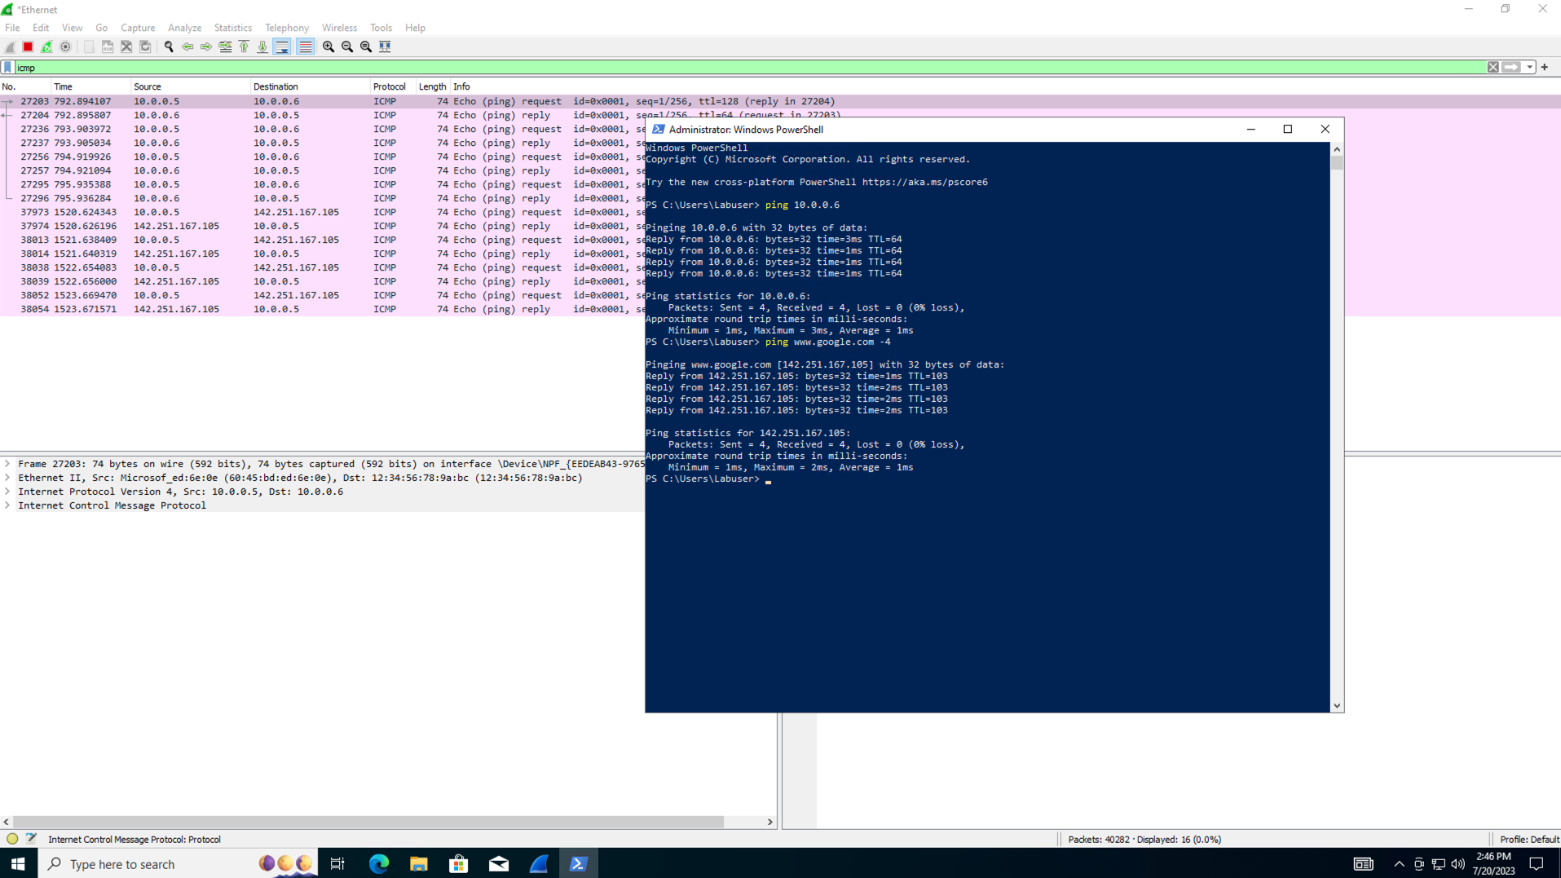This screenshot has height=878, width=1561.
Task: Open the Statistics menu
Action: [x=232, y=27]
